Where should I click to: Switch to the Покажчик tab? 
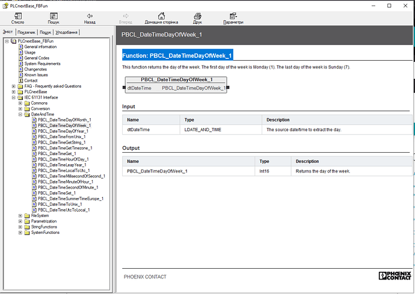[26, 32]
